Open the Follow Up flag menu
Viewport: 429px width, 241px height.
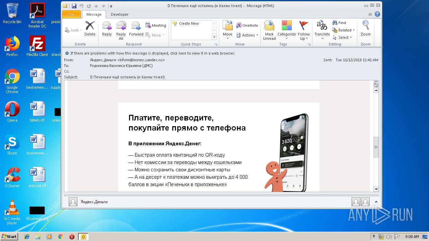pyautogui.click(x=304, y=30)
